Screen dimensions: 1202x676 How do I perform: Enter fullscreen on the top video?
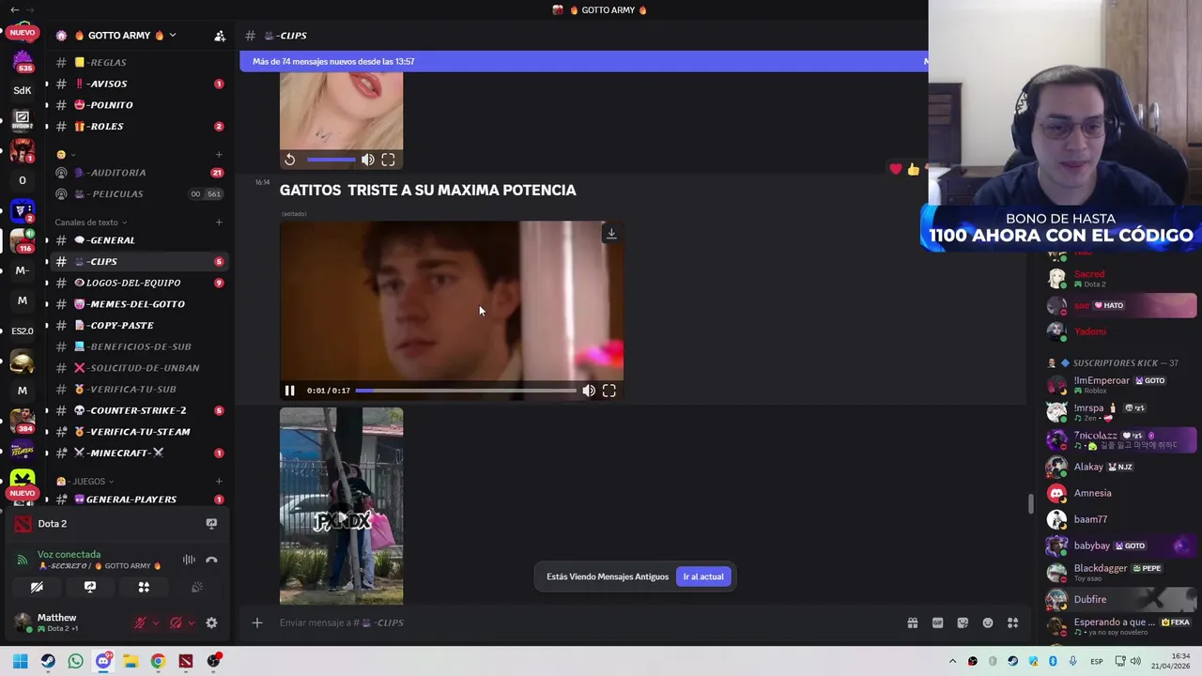tap(388, 160)
